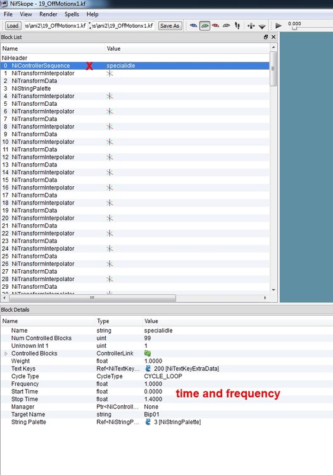Click Block List horizontal scrollbar right arrow
Viewport: 333px width, 475px height.
(x=265, y=298)
